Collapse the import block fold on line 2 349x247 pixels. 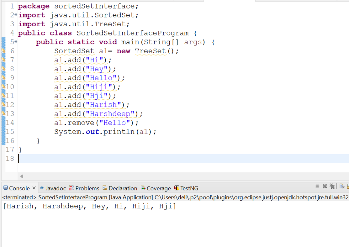16,15
